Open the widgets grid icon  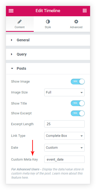pyautogui.click(x=85, y=11)
